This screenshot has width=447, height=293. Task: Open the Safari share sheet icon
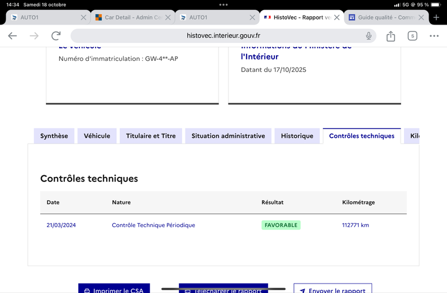tap(391, 36)
